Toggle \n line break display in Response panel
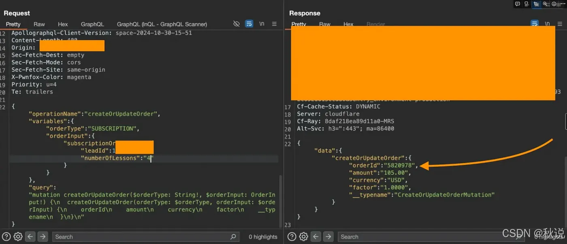This screenshot has width=567, height=244. point(547,24)
